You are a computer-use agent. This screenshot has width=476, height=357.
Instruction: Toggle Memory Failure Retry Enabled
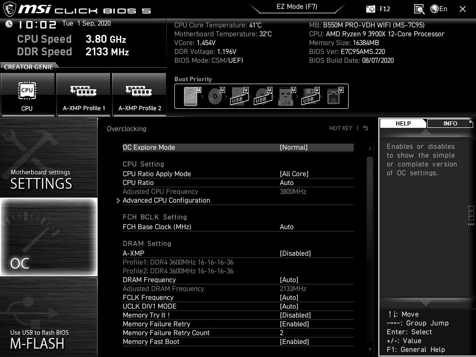point(238,324)
